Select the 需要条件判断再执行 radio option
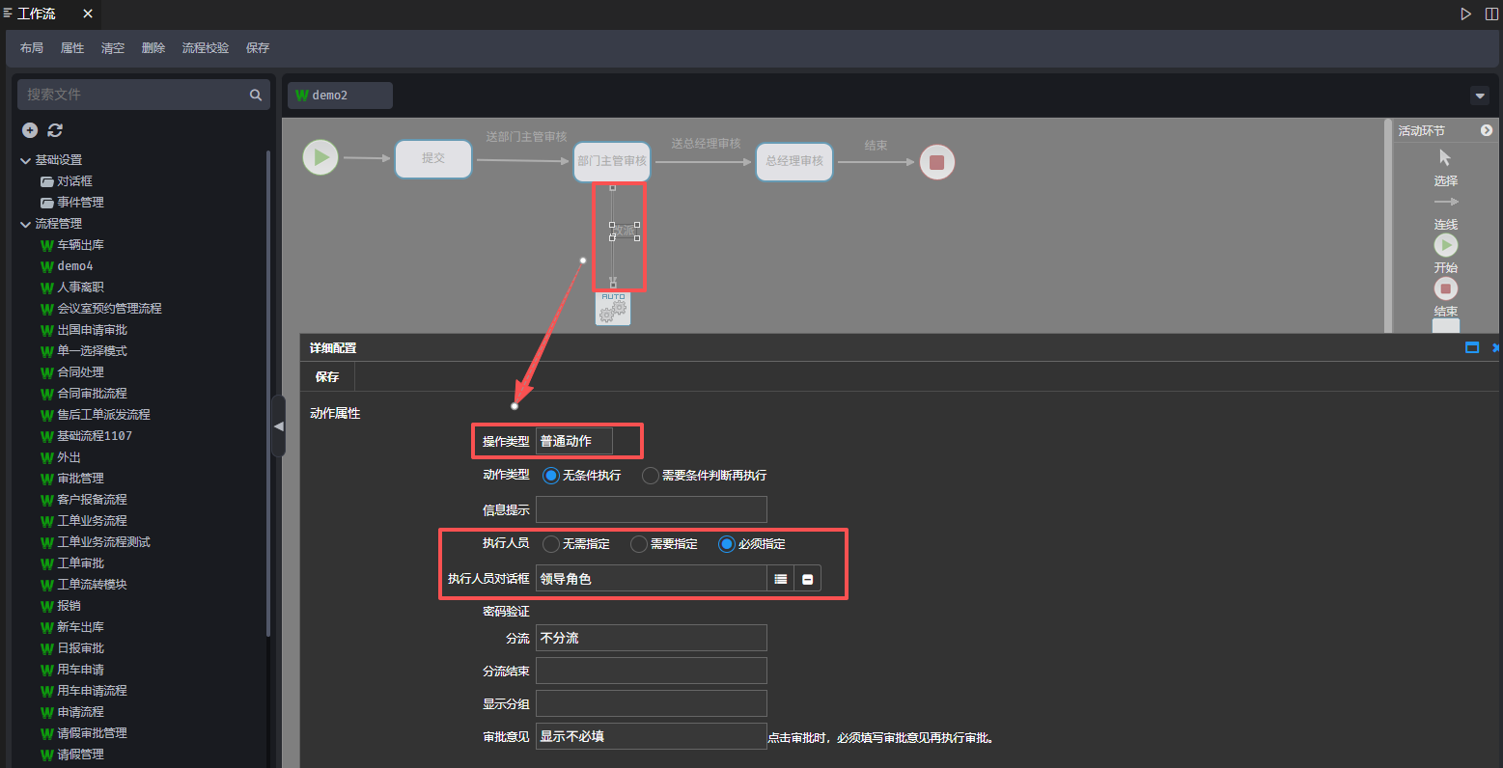Image resolution: width=1503 pixels, height=768 pixels. click(651, 476)
